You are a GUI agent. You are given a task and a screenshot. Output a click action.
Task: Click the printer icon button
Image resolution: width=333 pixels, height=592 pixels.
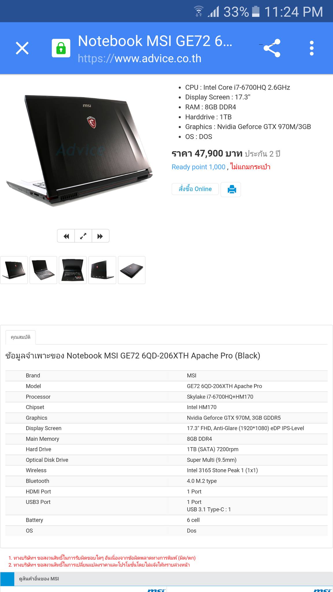pyautogui.click(x=231, y=190)
